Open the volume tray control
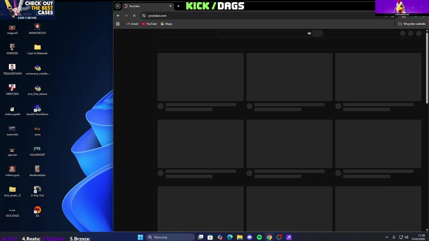 coord(407,237)
